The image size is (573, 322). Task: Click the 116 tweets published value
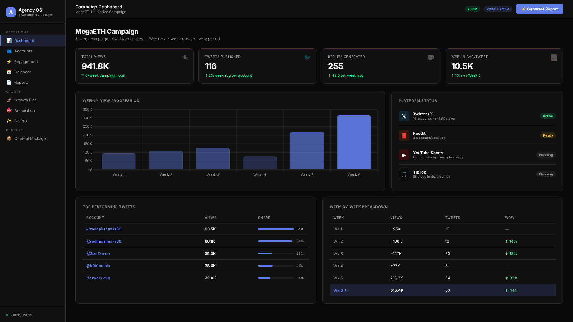(211, 66)
